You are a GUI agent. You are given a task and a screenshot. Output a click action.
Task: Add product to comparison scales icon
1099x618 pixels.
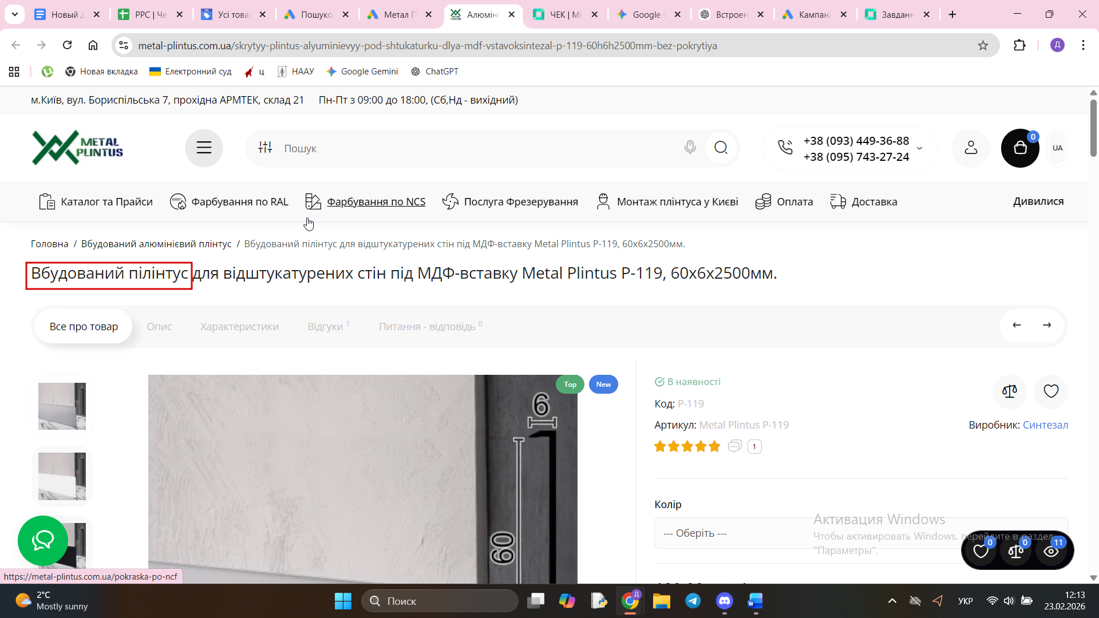coord(1010,391)
